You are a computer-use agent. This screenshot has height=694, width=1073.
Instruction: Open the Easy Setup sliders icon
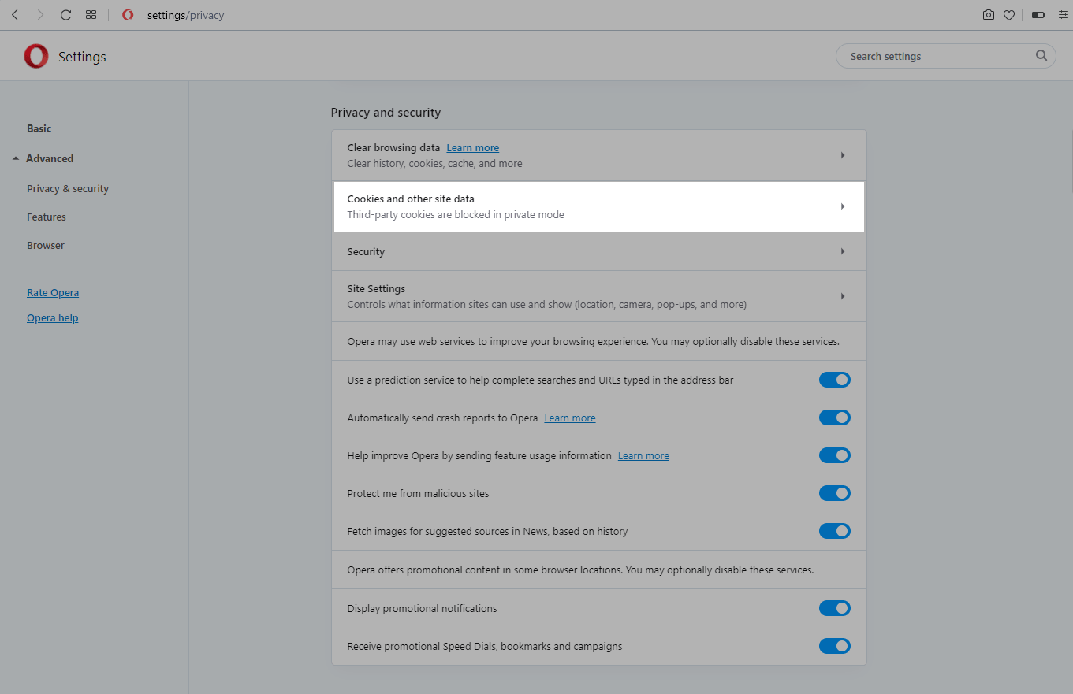point(1061,15)
